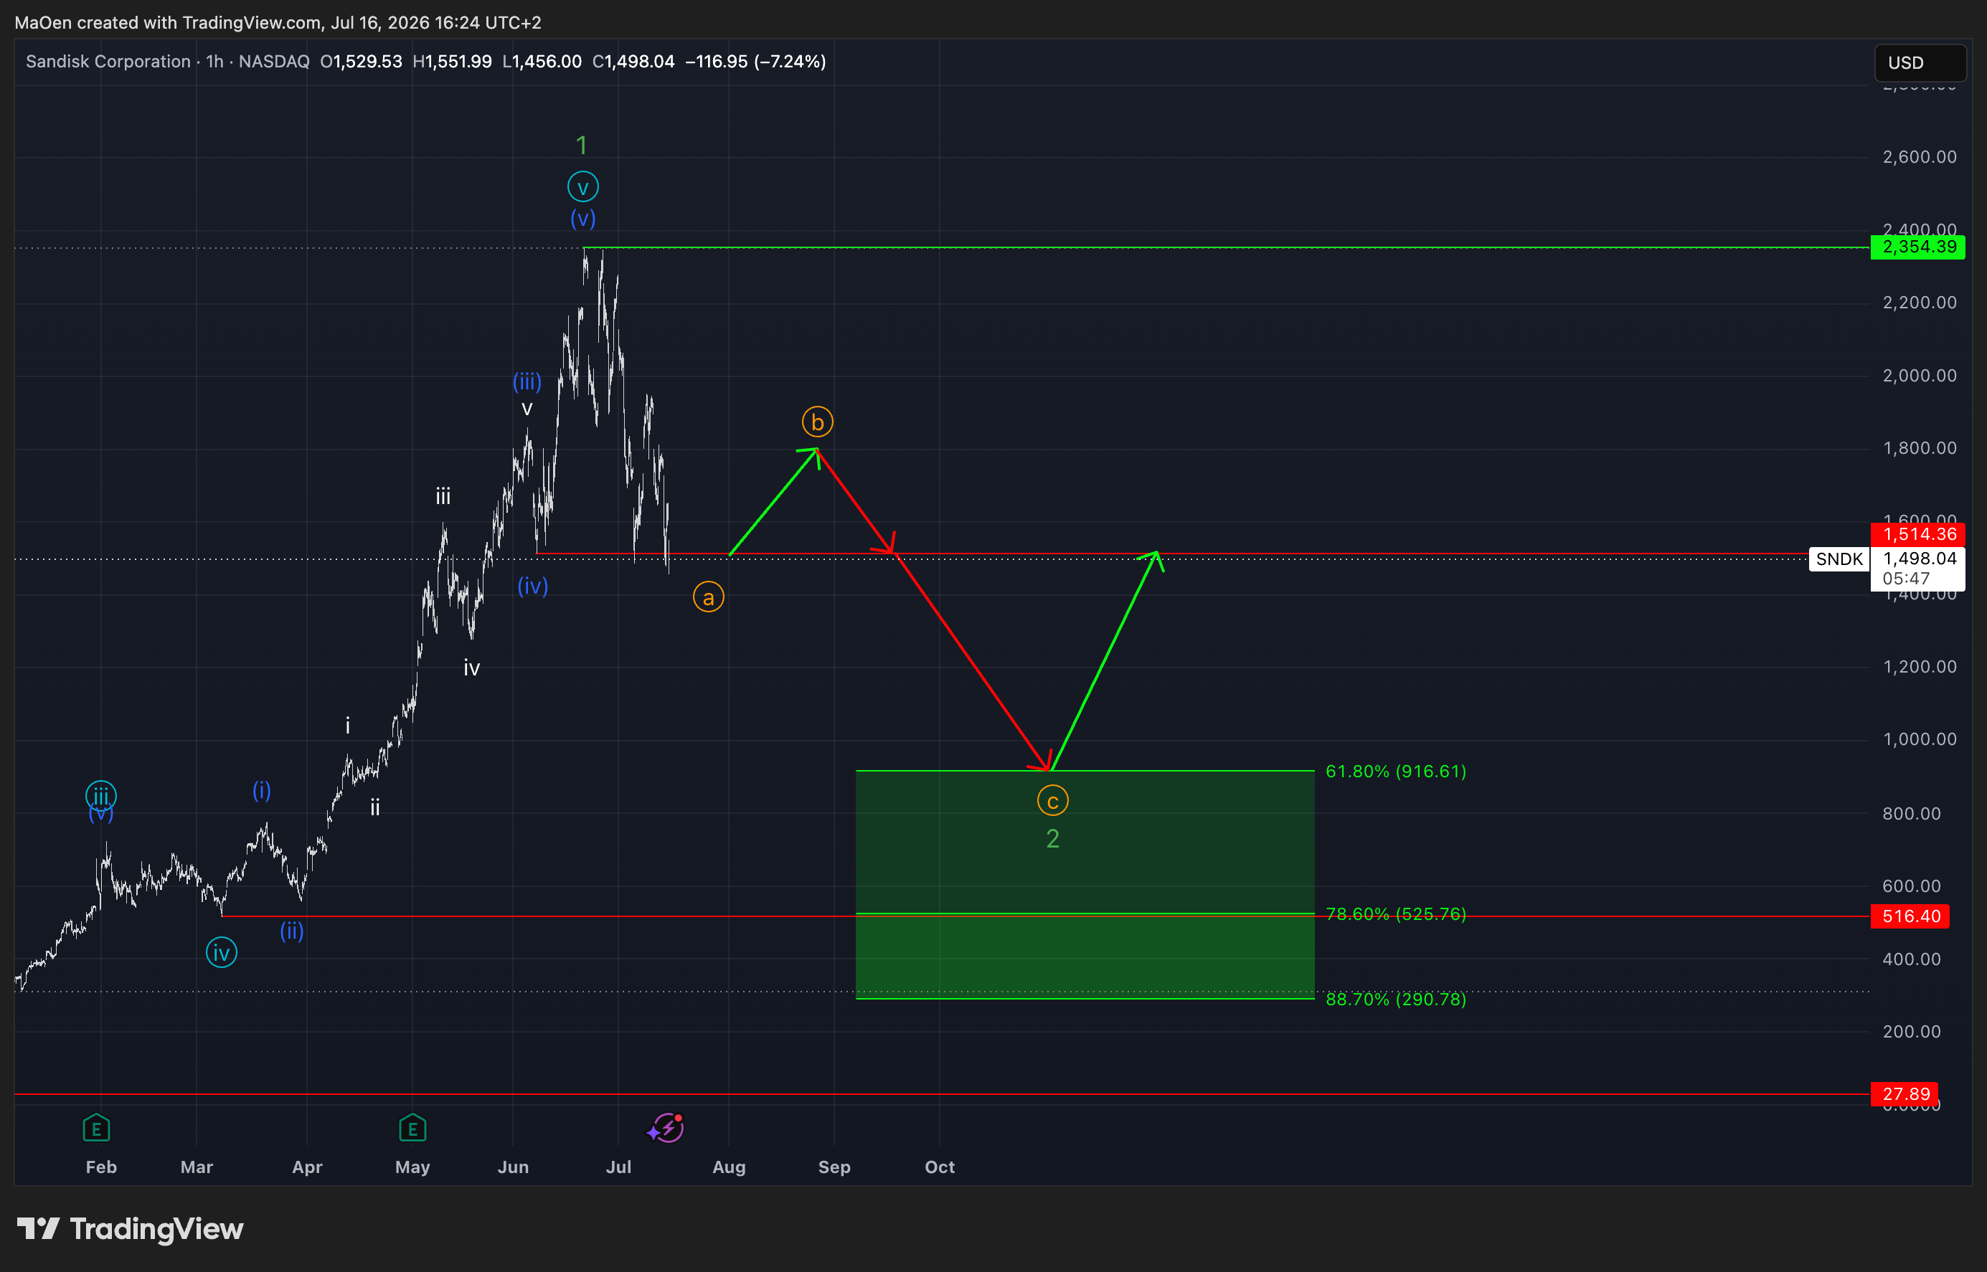
Task: Click the earnings E marker above Feb
Action: click(97, 1127)
